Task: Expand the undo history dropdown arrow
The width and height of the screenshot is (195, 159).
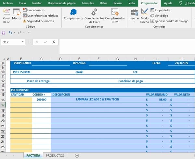Action: (15, 33)
